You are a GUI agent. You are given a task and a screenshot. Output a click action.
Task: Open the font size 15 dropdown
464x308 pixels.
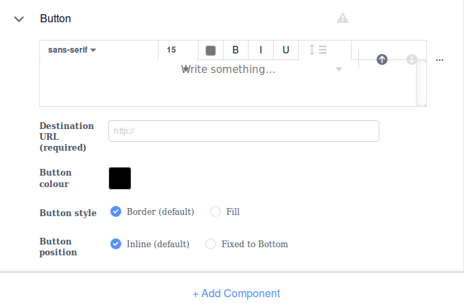tap(177, 50)
